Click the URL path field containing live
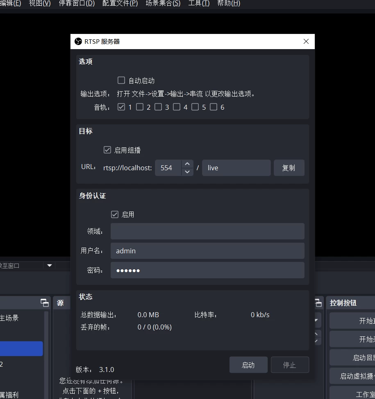The image size is (375, 399). tap(236, 168)
